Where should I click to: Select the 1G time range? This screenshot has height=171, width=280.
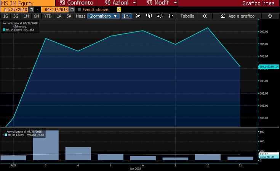pos(6,16)
